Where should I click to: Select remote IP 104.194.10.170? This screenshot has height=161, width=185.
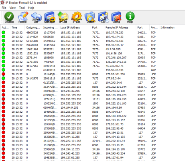click(115, 149)
